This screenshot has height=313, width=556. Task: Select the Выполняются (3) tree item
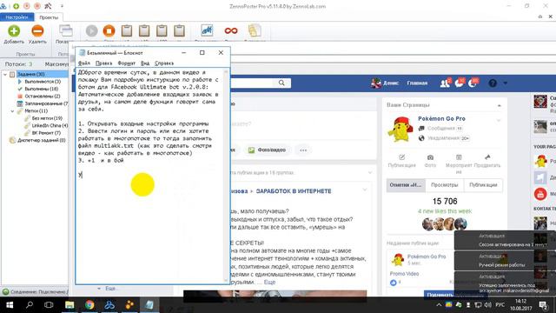43,82
